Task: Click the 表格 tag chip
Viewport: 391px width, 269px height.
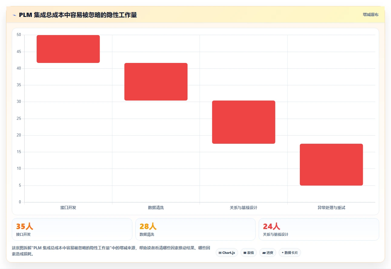Action: point(249,253)
